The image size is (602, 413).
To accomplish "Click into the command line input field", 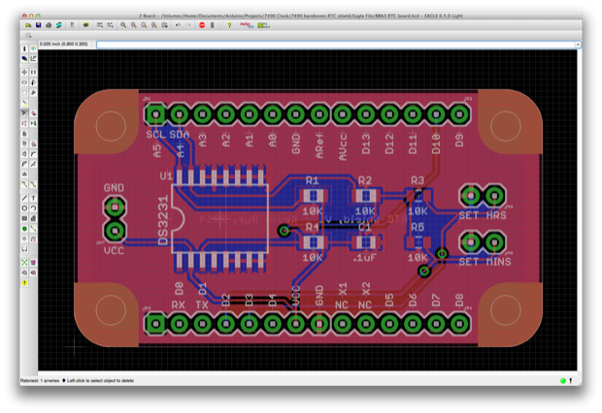I will 336,45.
